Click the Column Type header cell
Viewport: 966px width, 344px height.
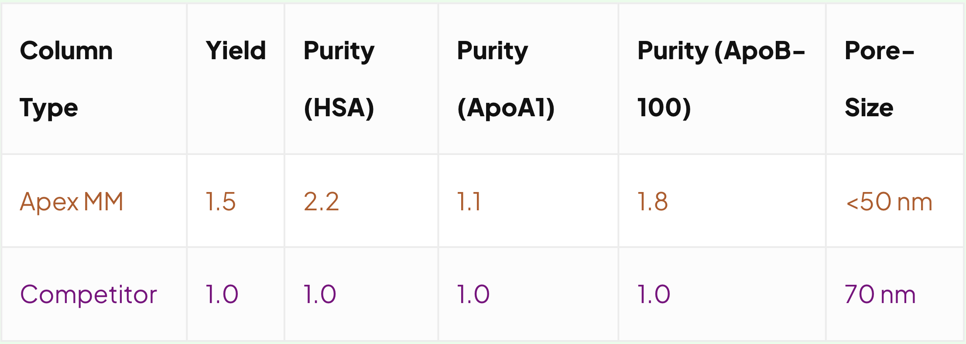point(94,79)
